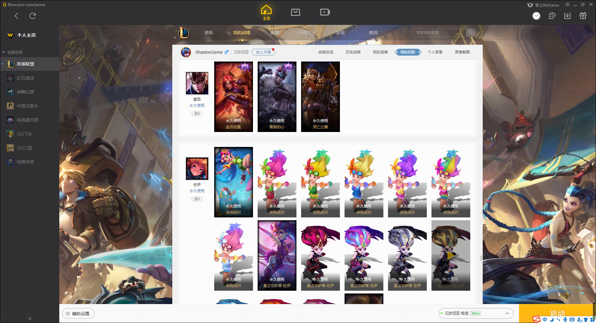Screen dimensions: 596x323
Task: Click the Sogou microphone voice input icon
Action: [565, 320]
